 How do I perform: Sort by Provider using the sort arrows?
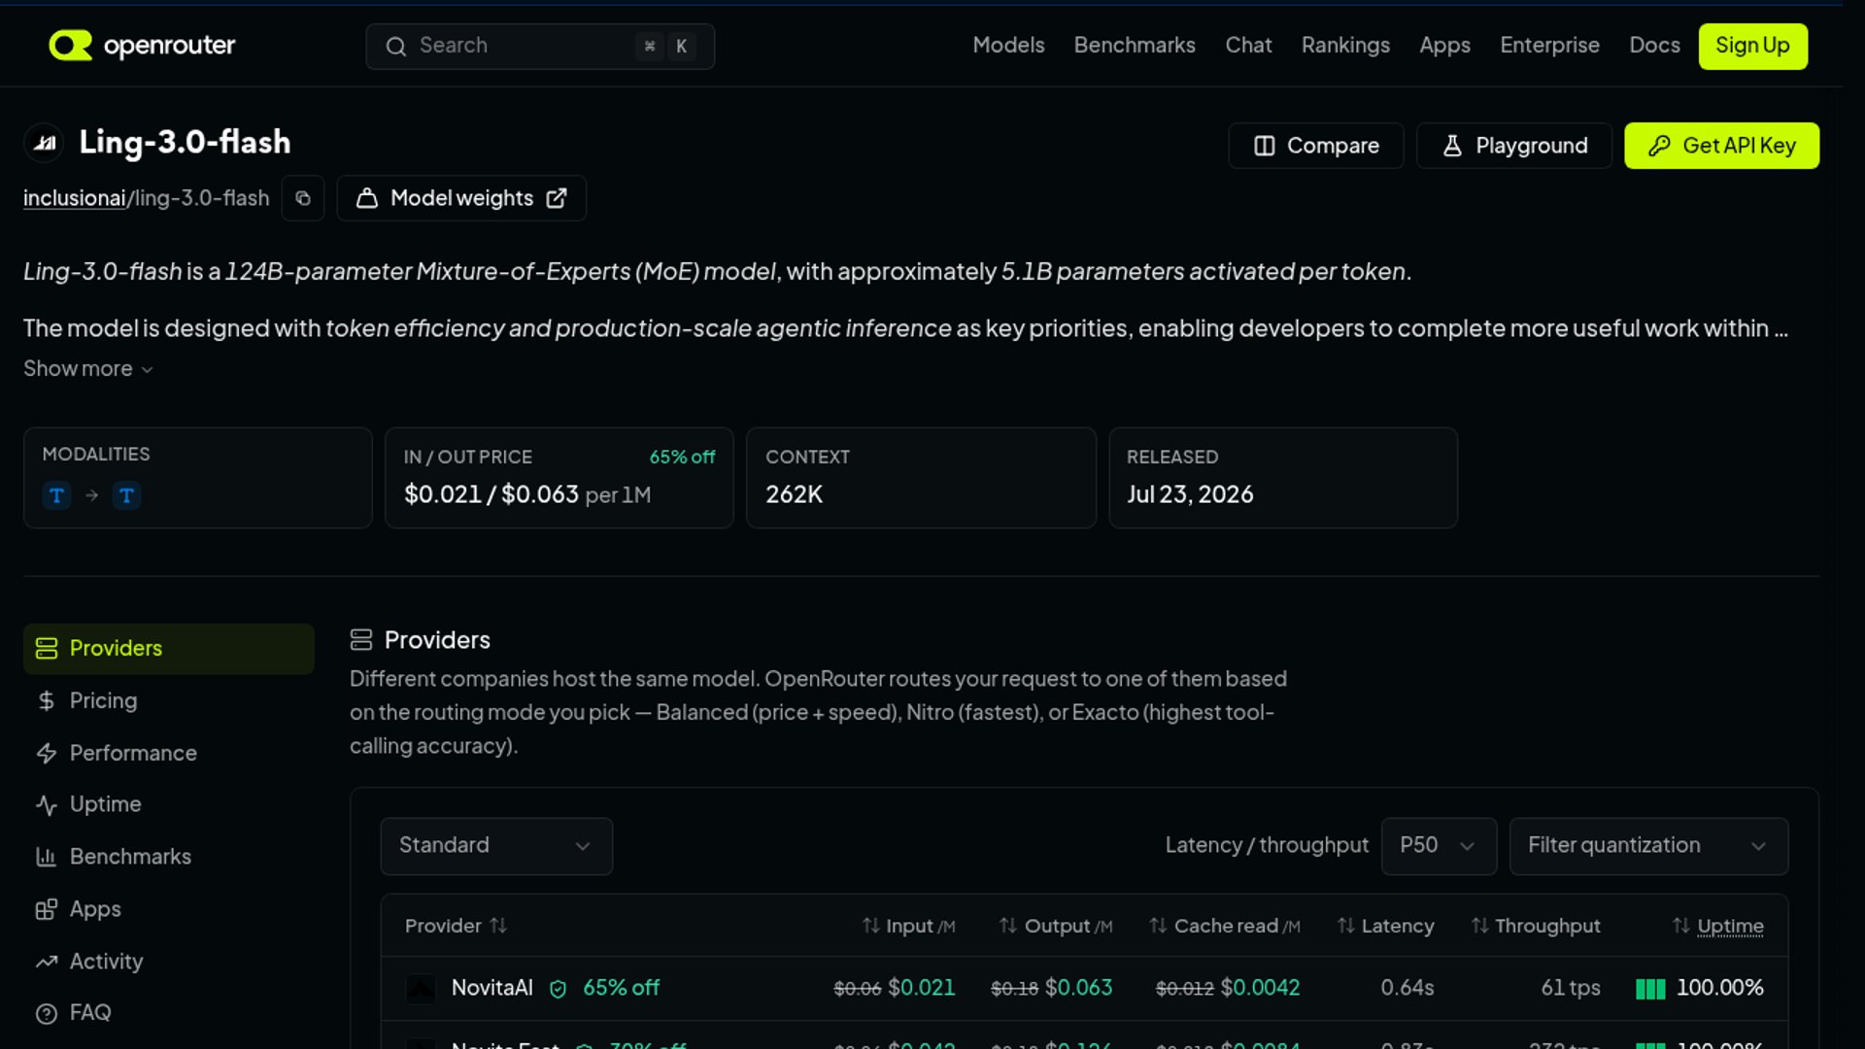click(498, 926)
